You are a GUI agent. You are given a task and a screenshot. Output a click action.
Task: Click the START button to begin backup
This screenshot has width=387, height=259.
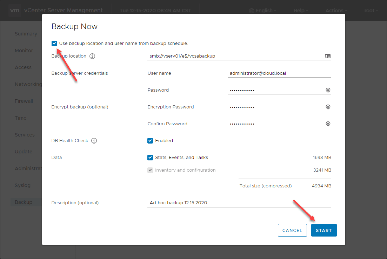(x=323, y=230)
